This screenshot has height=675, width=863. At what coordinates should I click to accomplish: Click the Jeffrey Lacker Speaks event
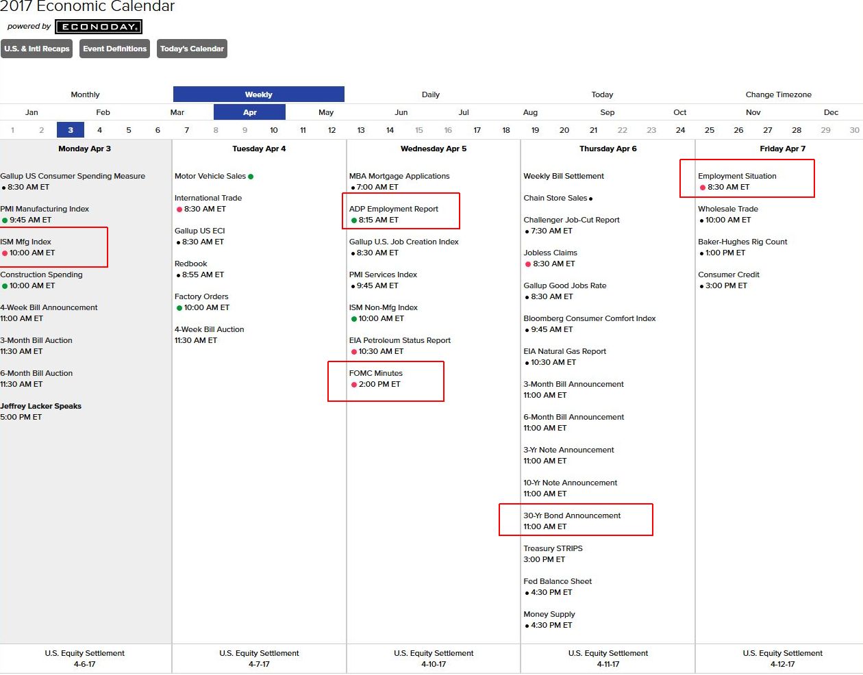tap(41, 406)
